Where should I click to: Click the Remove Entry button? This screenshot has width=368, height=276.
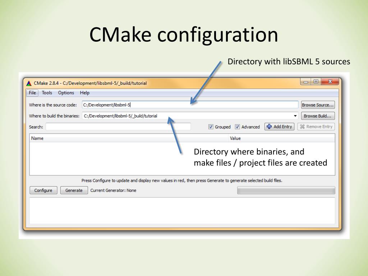click(316, 127)
